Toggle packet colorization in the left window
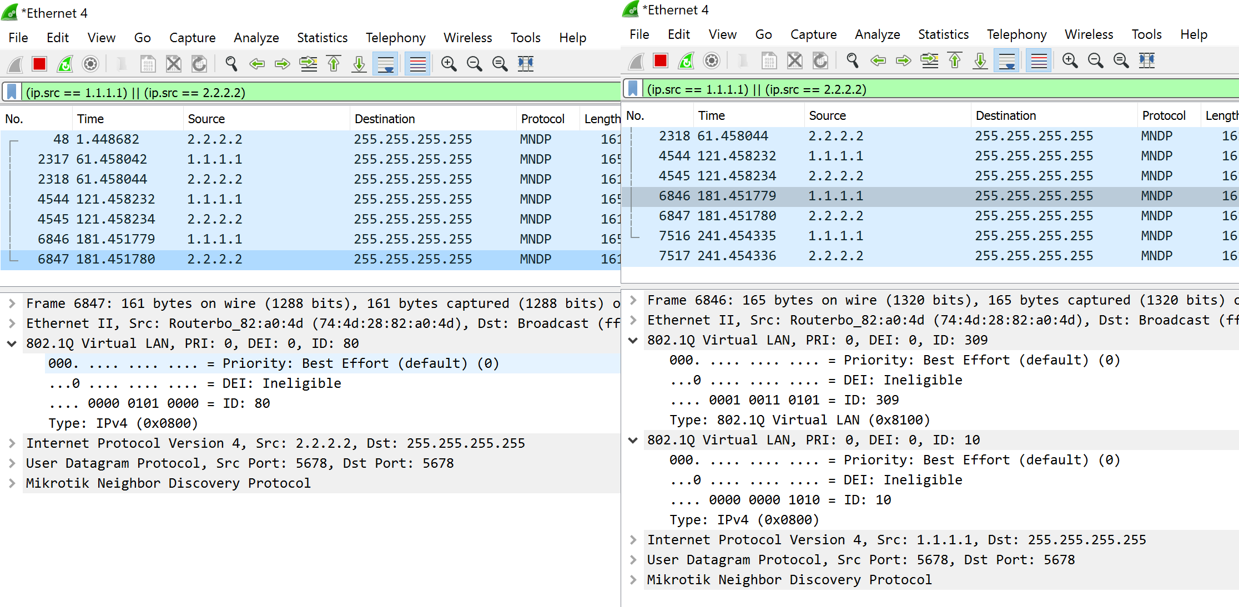This screenshot has width=1239, height=607. tap(417, 64)
